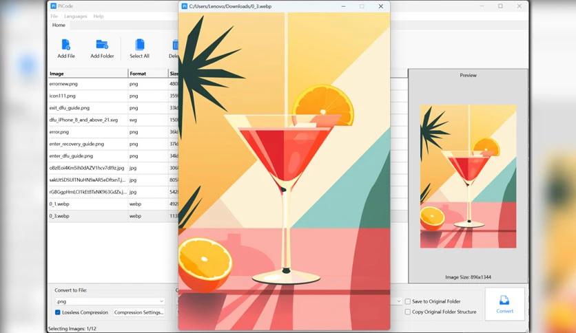Click the Add Folder icon

pyautogui.click(x=102, y=44)
